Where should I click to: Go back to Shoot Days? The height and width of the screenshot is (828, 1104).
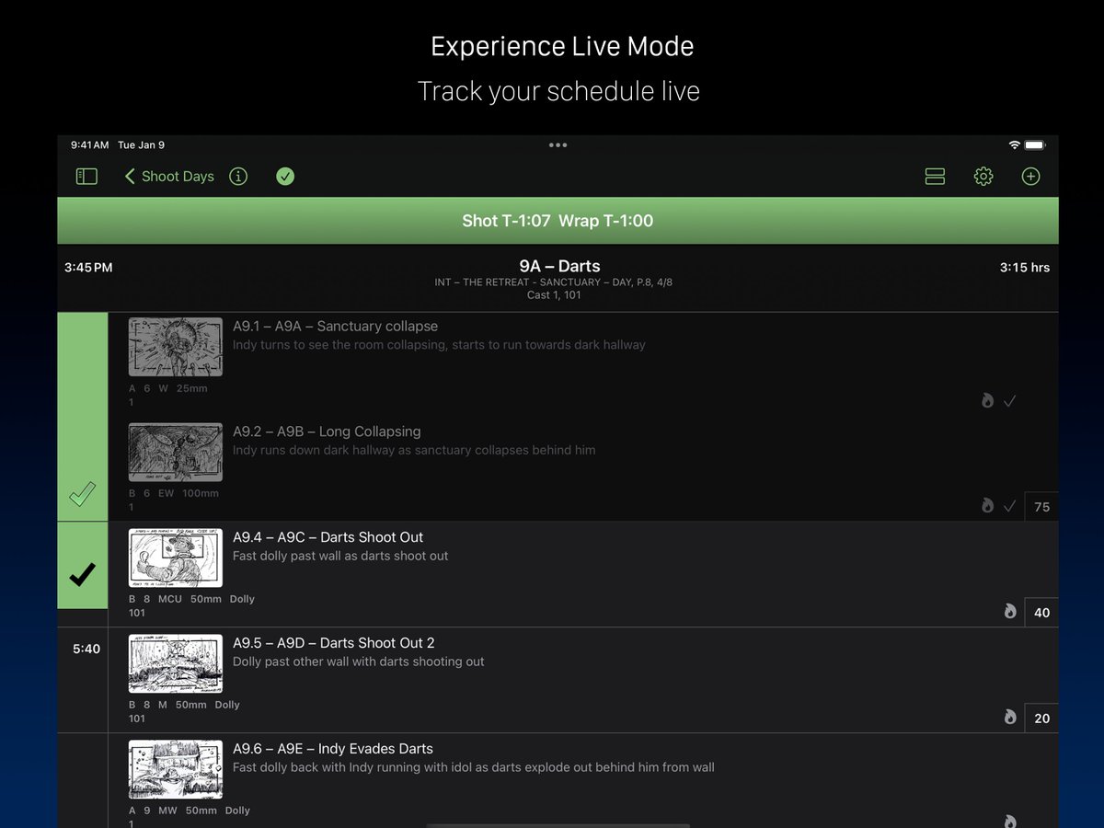pyautogui.click(x=169, y=177)
